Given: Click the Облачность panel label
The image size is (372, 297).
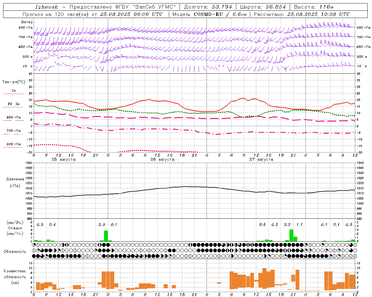Looking at the screenshot, I should (15, 252).
